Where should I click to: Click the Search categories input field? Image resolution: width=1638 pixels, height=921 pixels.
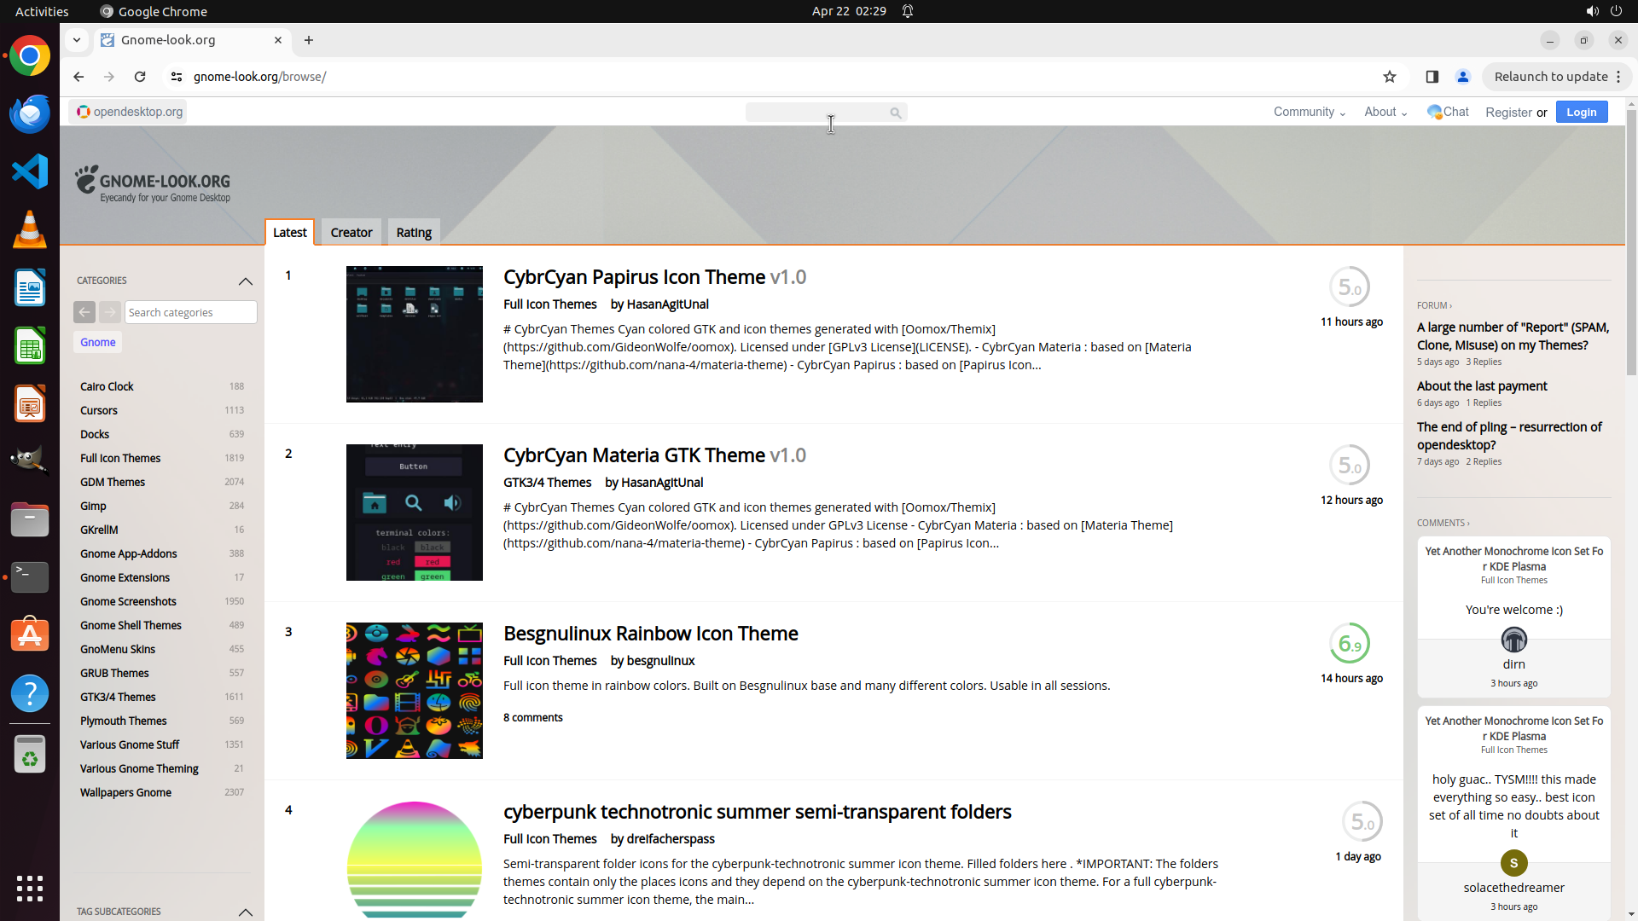190,312
